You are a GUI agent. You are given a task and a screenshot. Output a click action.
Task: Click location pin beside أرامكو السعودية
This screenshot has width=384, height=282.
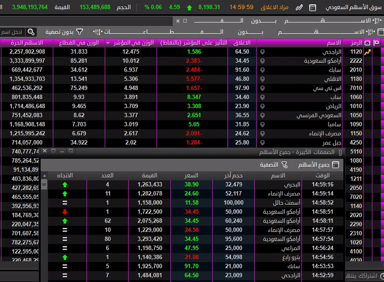coord(263,61)
